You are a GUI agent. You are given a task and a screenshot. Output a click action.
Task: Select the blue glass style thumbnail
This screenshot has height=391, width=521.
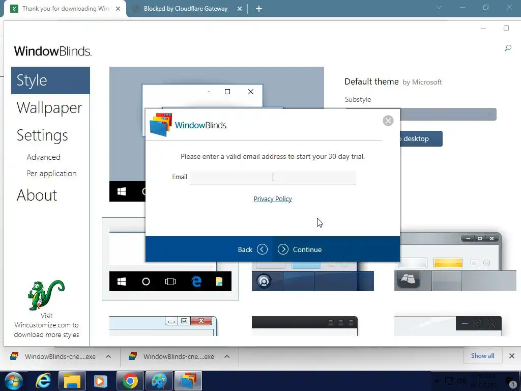pyautogui.click(x=313, y=276)
